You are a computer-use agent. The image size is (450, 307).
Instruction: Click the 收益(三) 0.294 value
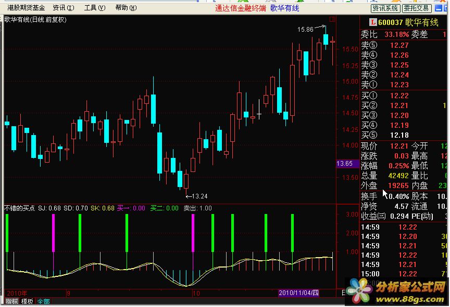tap(399, 216)
